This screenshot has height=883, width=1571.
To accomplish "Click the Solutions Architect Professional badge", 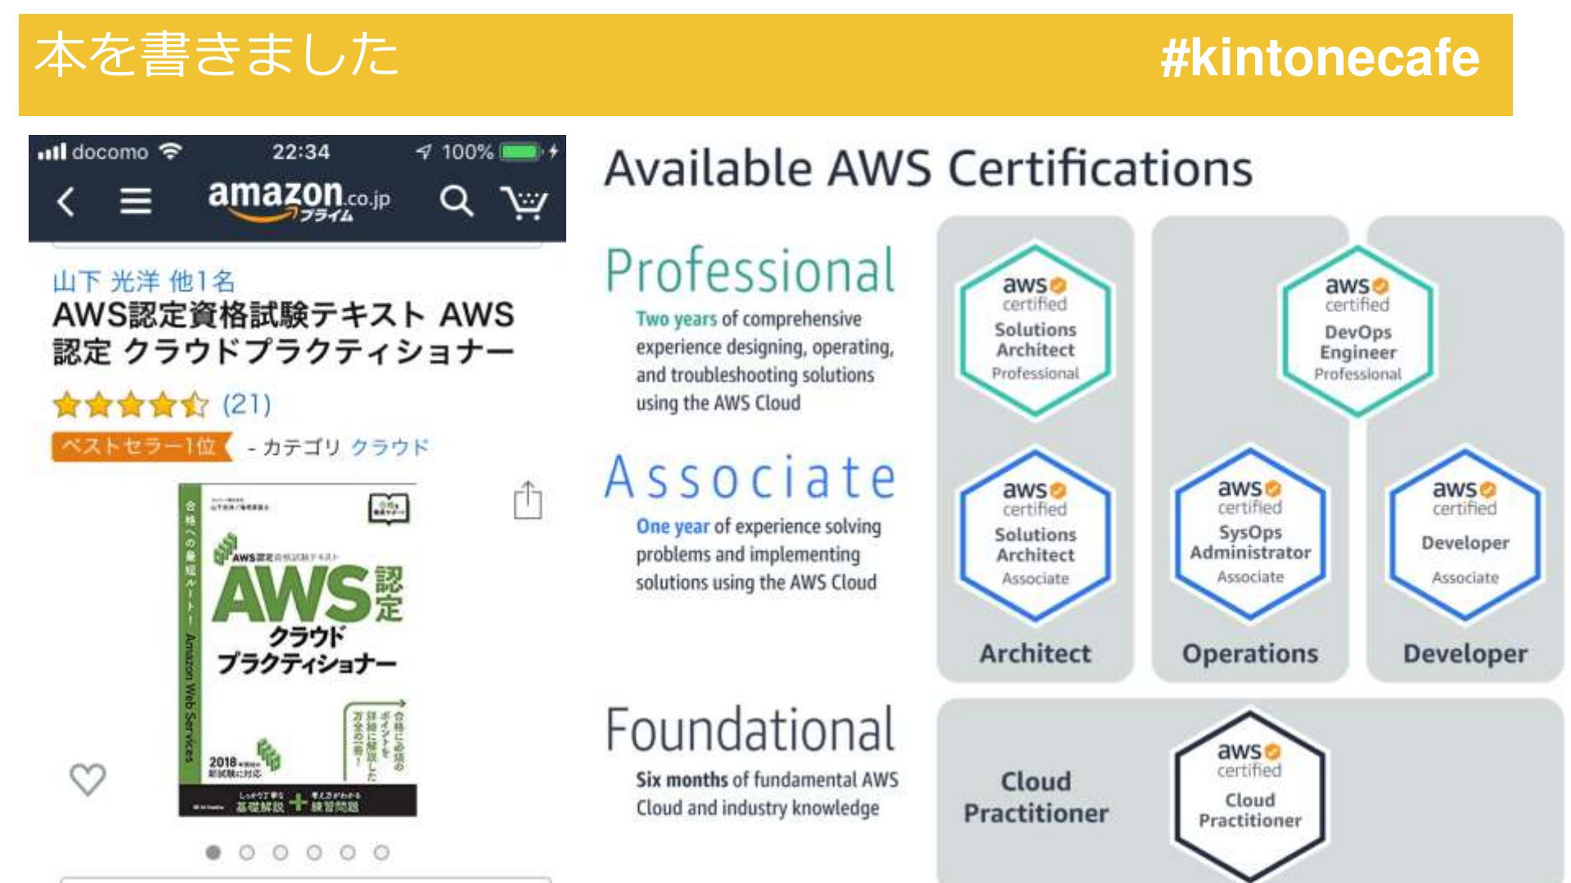I will pos(1035,330).
